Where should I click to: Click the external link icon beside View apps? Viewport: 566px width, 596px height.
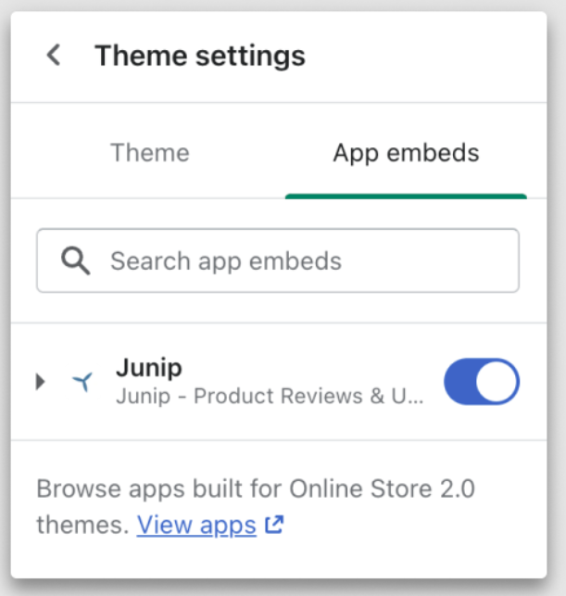[274, 525]
